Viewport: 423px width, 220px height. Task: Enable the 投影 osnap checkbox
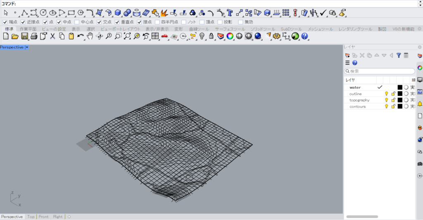point(219,22)
